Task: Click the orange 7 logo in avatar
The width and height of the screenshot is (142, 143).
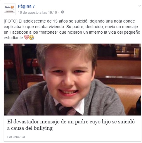Action: tap(12, 7)
